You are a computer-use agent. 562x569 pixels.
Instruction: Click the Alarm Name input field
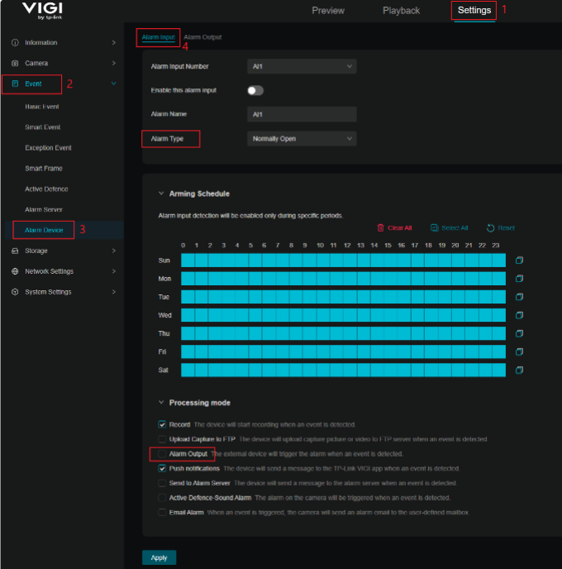tap(302, 114)
